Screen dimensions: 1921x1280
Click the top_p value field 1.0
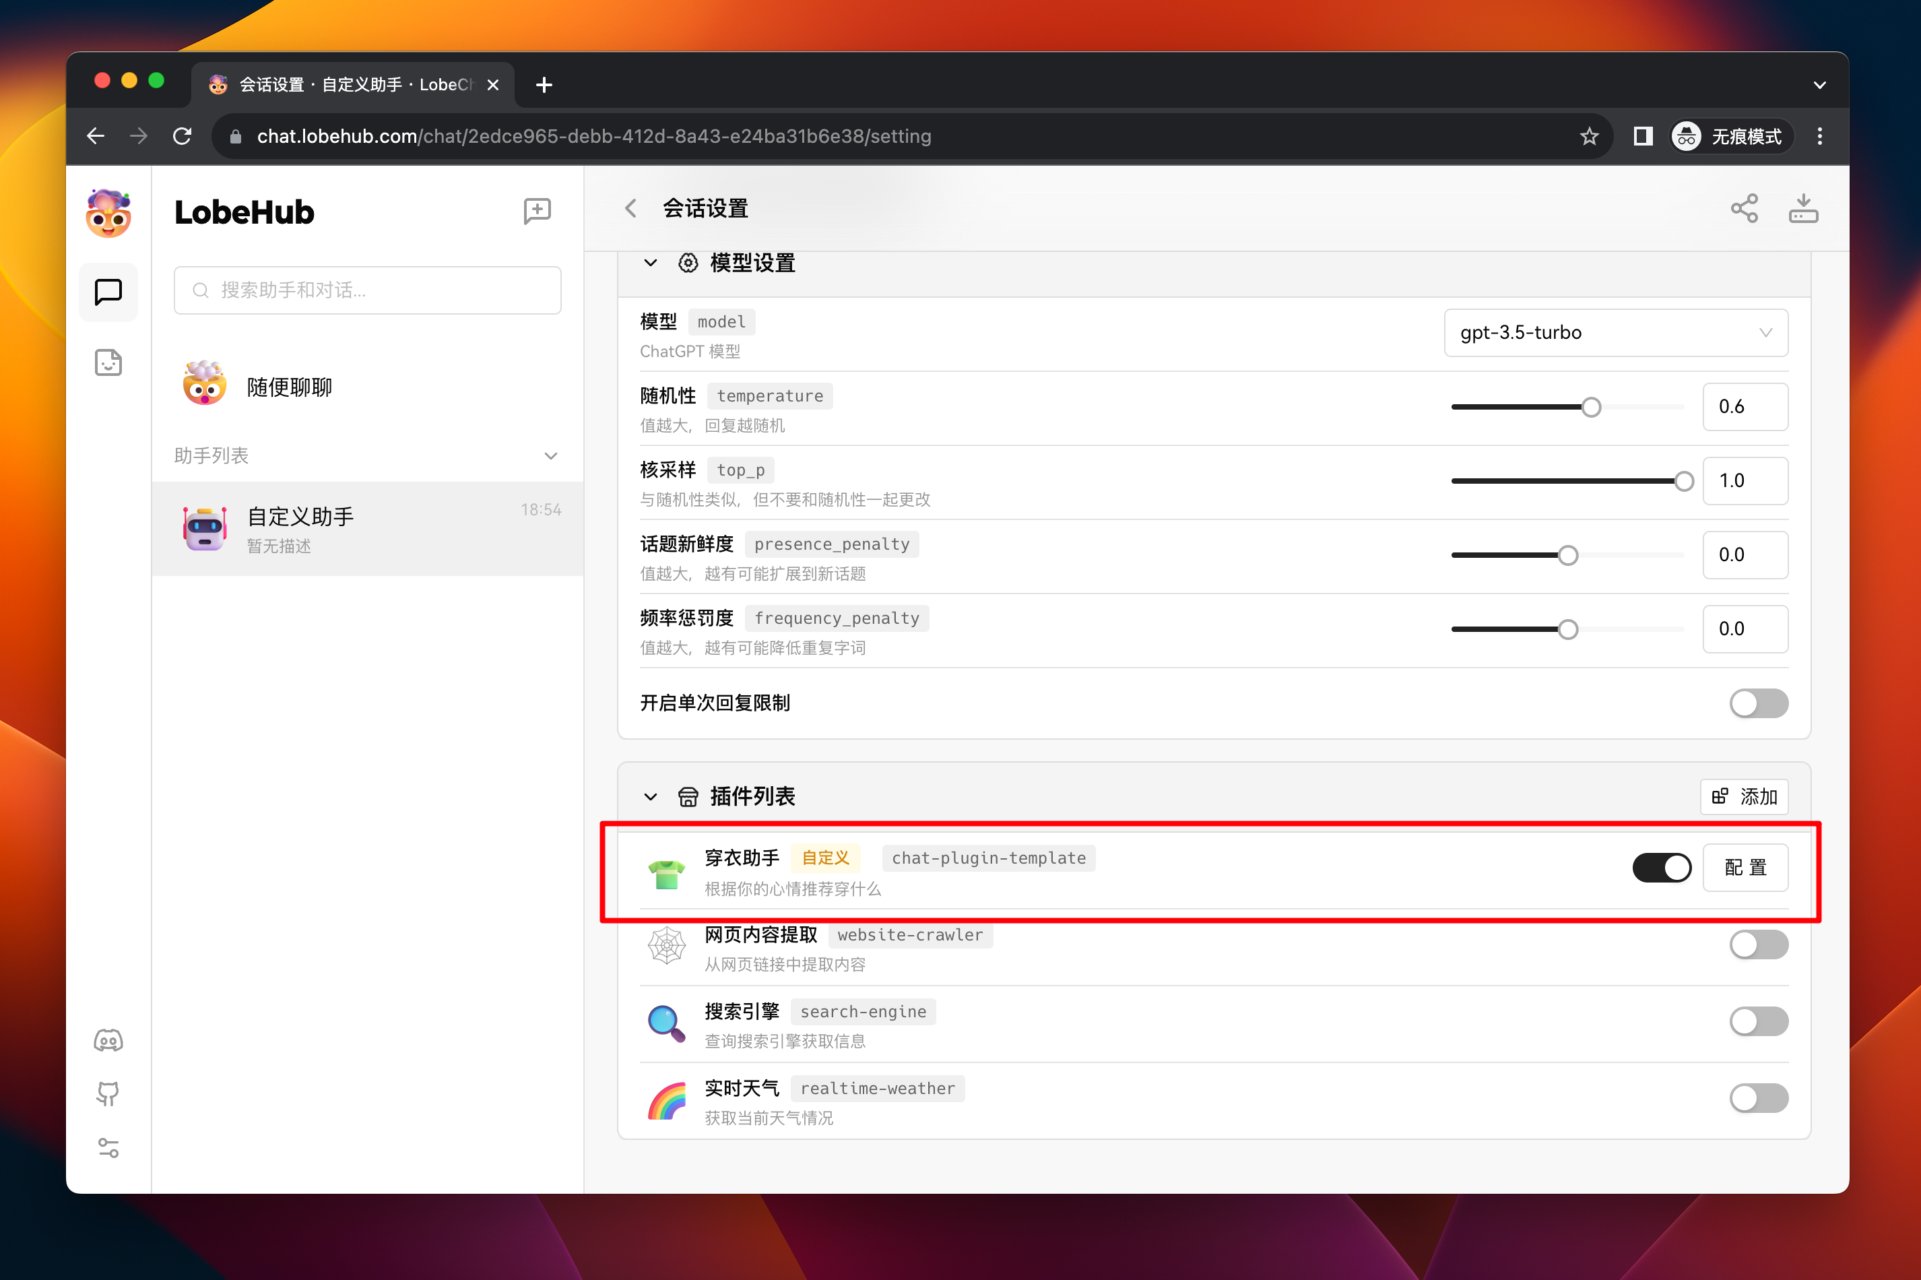(x=1745, y=481)
